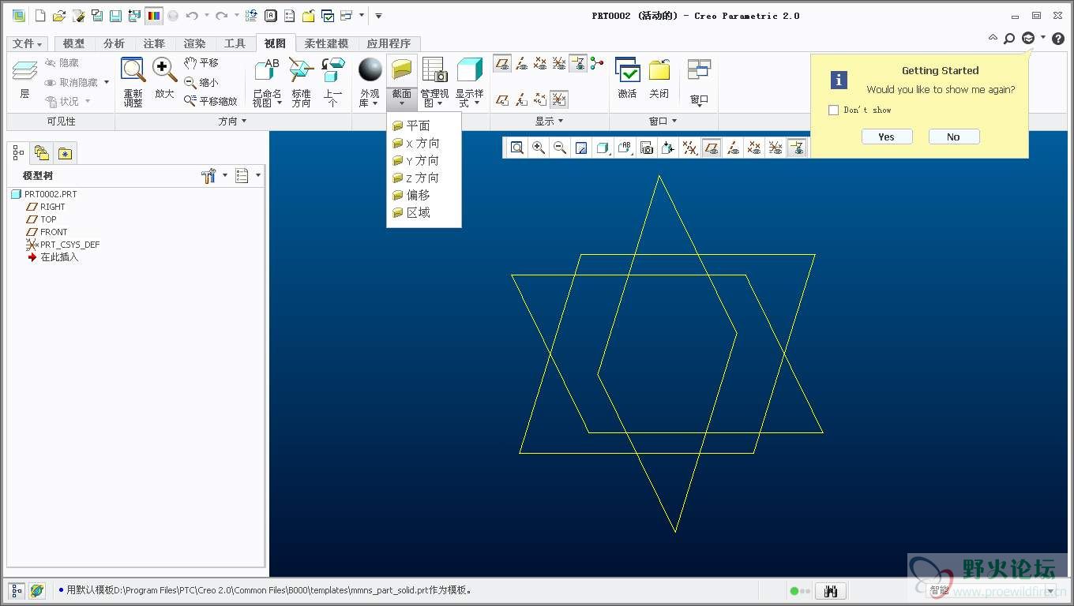This screenshot has height=606, width=1074.
Task: Click zoom-out magnifier in the graphics toolbar
Action: pos(559,148)
